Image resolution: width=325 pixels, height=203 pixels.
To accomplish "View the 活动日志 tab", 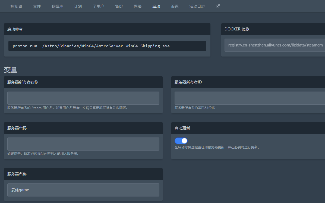I will point(197,6).
